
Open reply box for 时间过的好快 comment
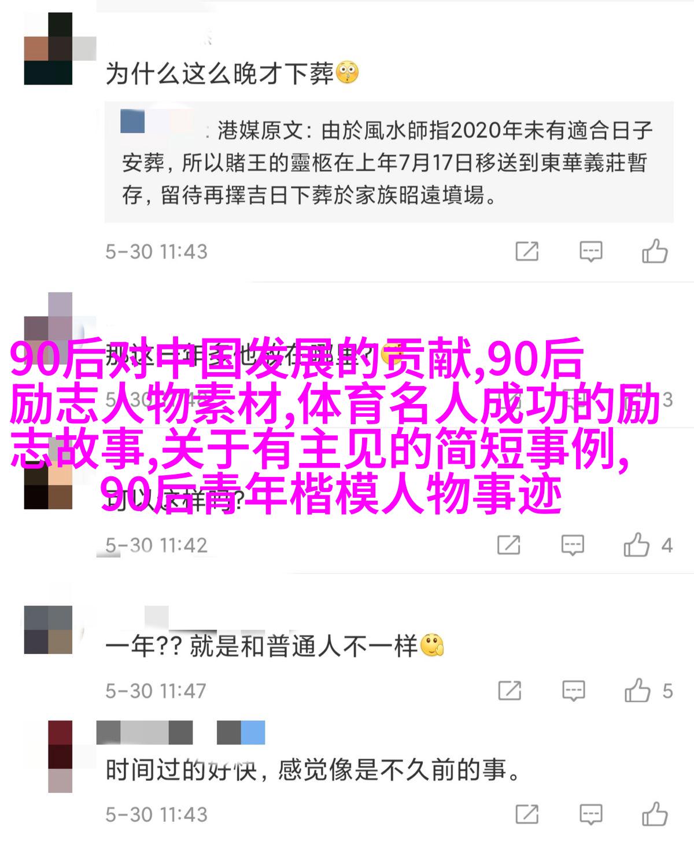tap(591, 814)
